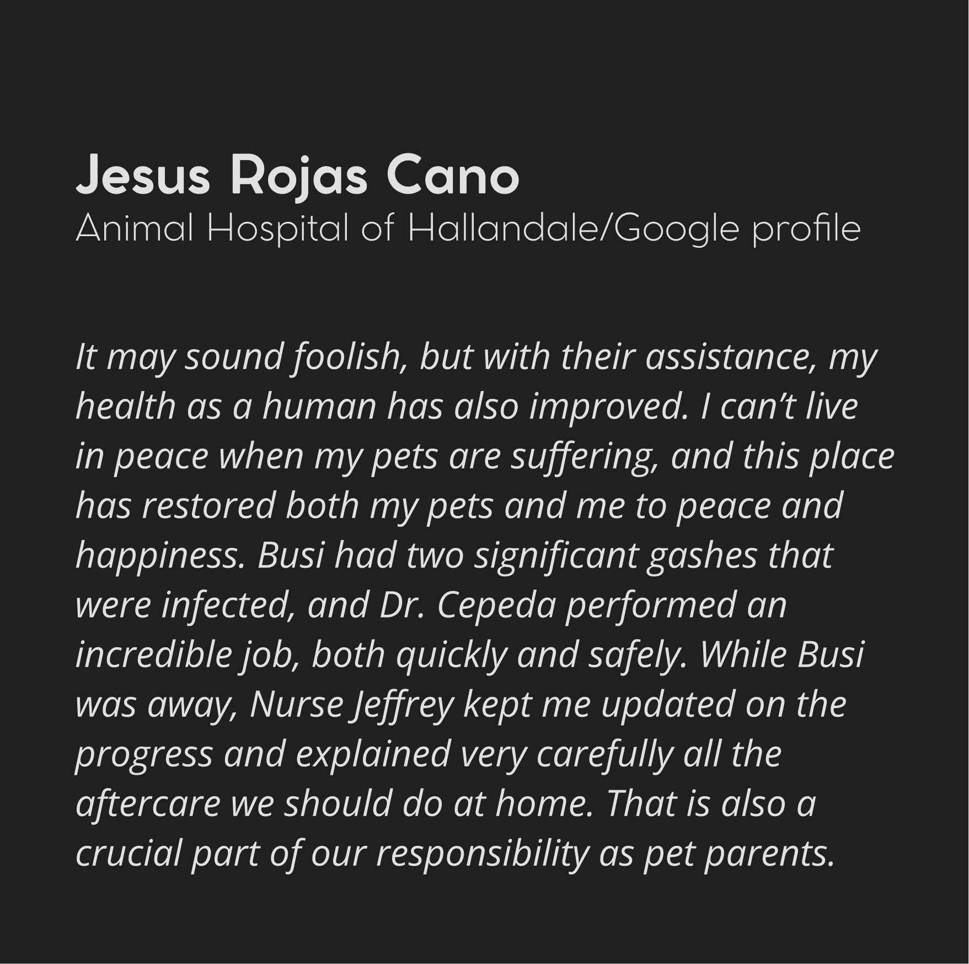
Task: Click the final line ending "pet parents."
Action: 455,853
